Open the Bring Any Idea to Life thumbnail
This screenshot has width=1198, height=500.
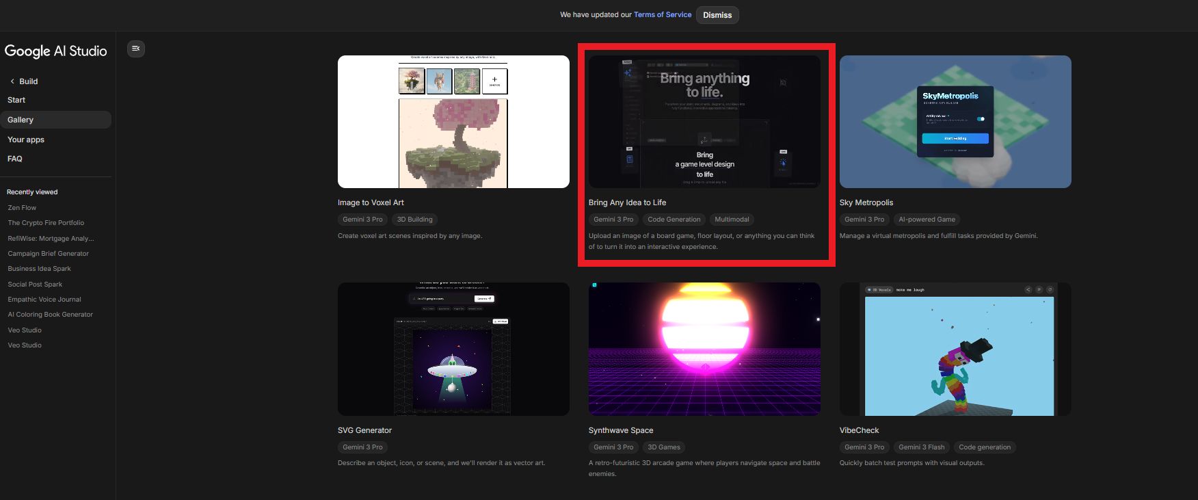(x=704, y=122)
